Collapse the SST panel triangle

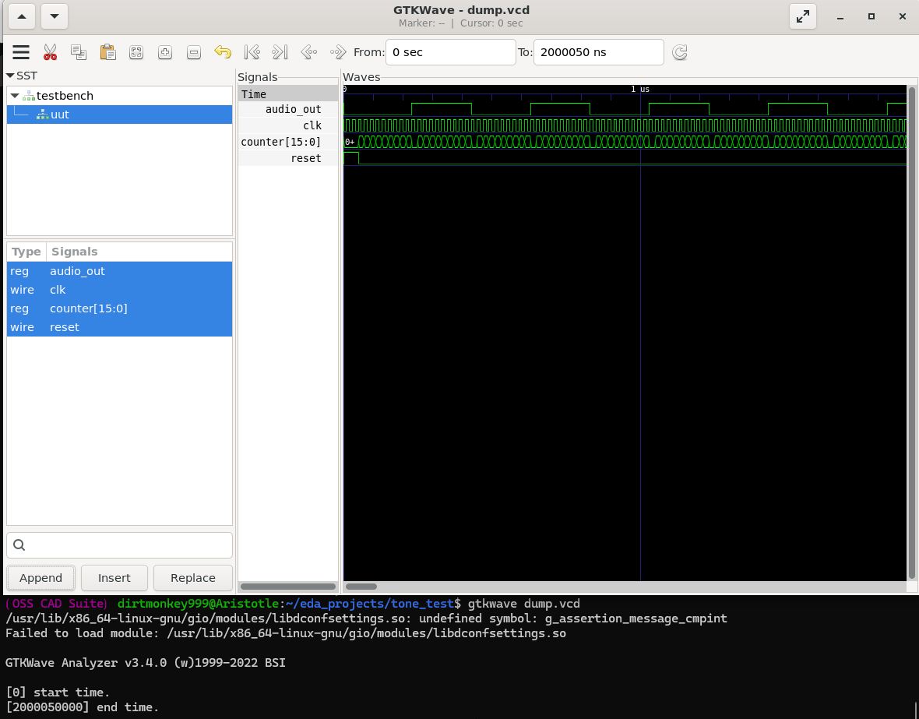[x=10, y=76]
